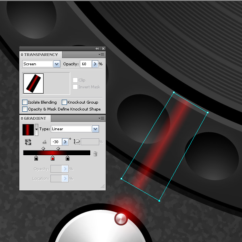
Task: Click the aspect ratio percentage field
Action: (x=90, y=142)
